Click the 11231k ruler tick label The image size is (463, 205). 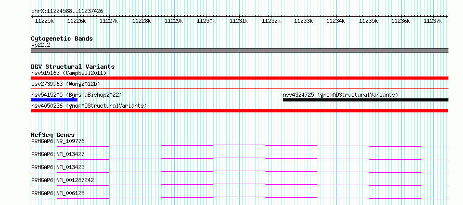tap(239, 21)
